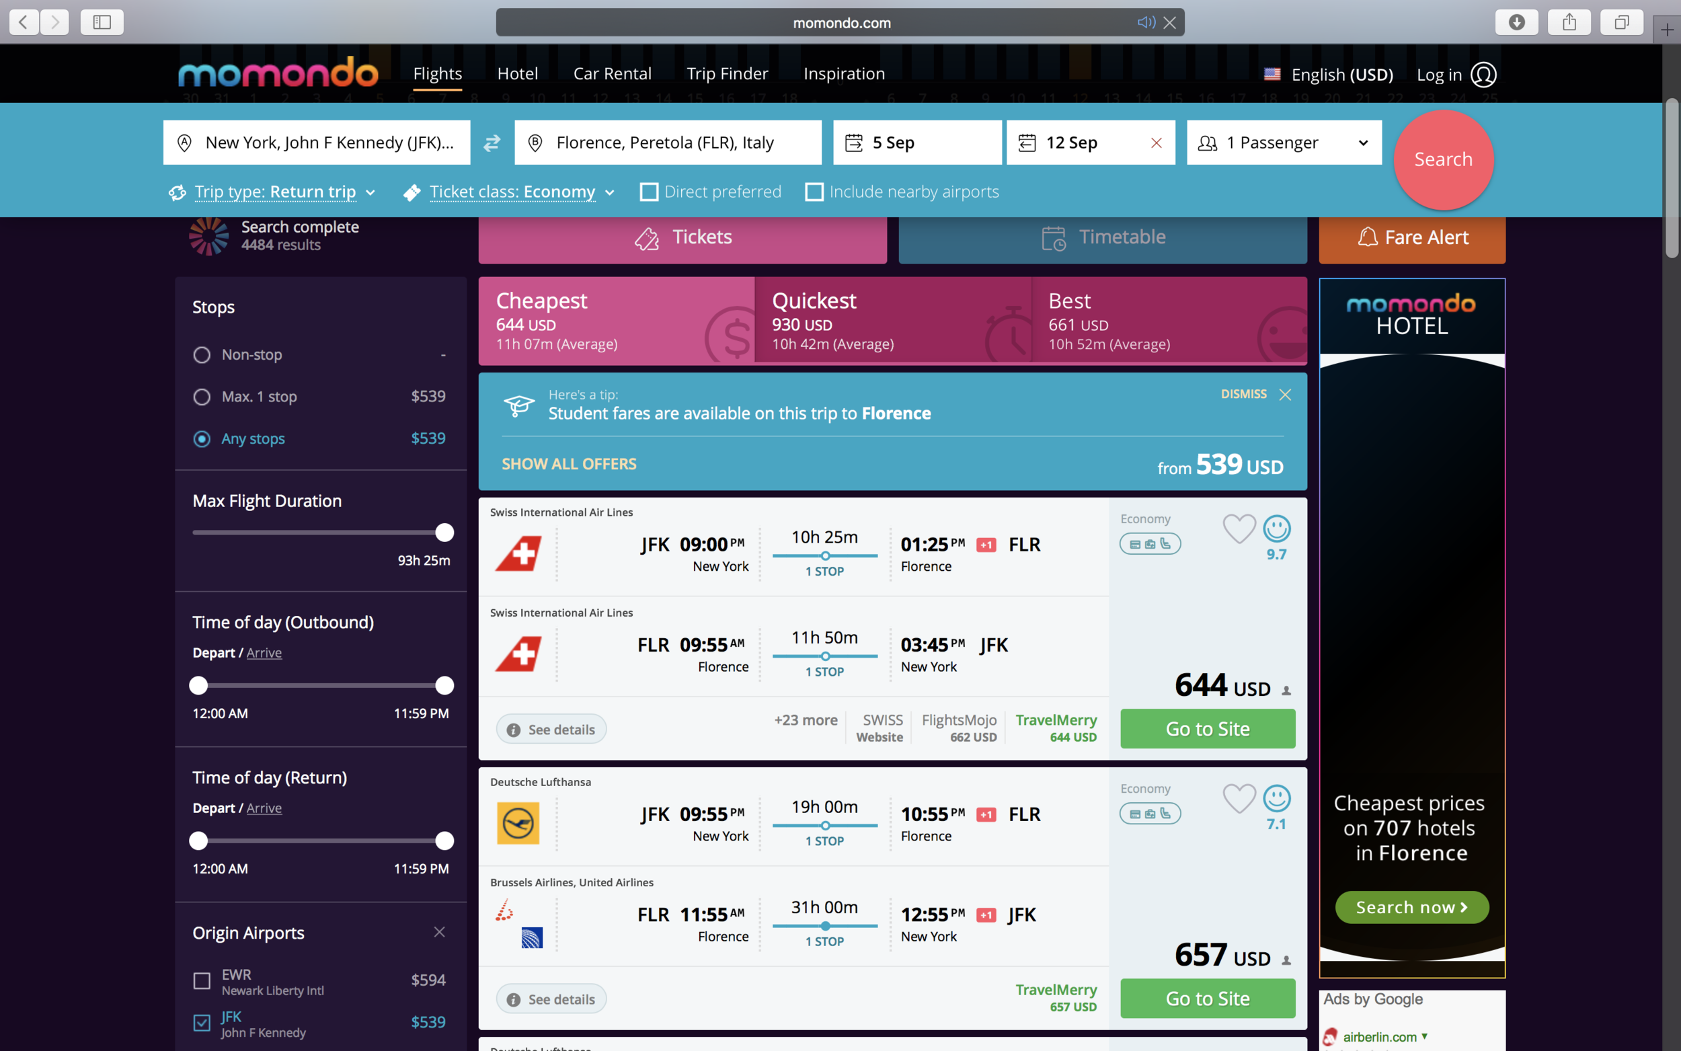The height and width of the screenshot is (1051, 1681).
Task: Open the Flights nav menu item
Action: tap(438, 74)
